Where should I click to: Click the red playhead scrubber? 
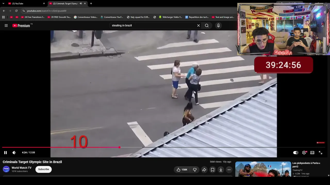pyautogui.click(x=119, y=147)
